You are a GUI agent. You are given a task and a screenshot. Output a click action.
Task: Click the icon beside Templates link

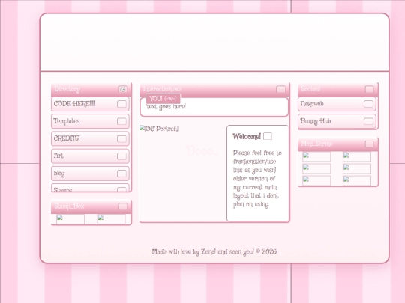121,121
